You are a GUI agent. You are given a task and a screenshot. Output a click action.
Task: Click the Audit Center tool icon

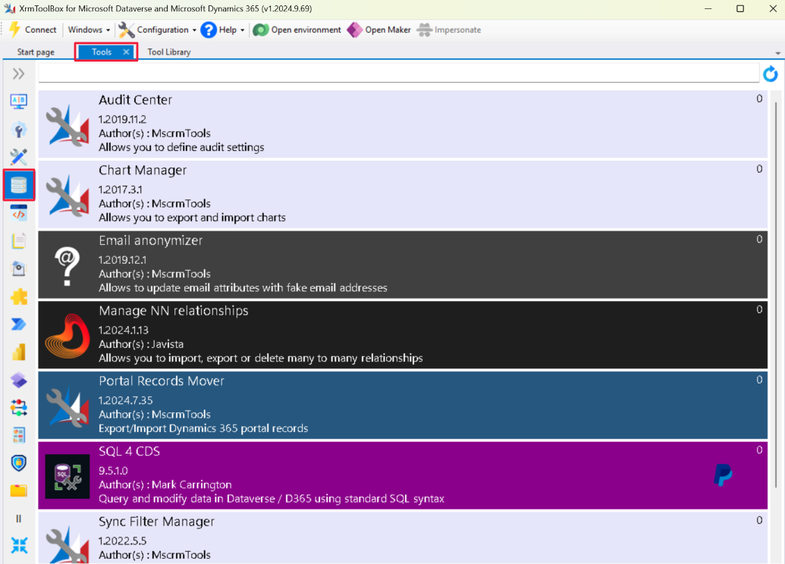tap(67, 124)
